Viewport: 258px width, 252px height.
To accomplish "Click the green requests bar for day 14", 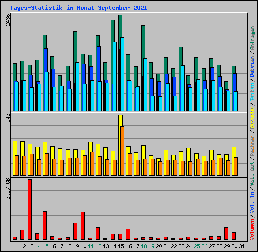I will [x=113, y=31].
